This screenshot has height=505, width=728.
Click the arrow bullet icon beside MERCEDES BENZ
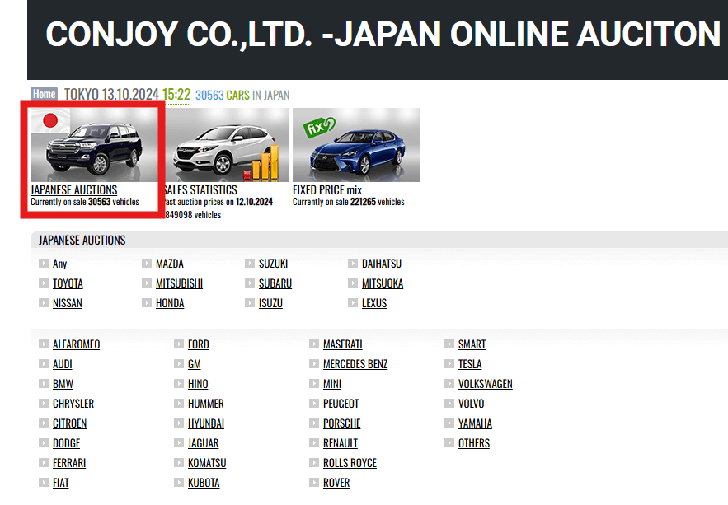(314, 364)
